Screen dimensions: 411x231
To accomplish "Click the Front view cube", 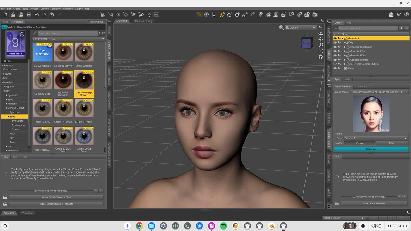I will tap(306, 43).
